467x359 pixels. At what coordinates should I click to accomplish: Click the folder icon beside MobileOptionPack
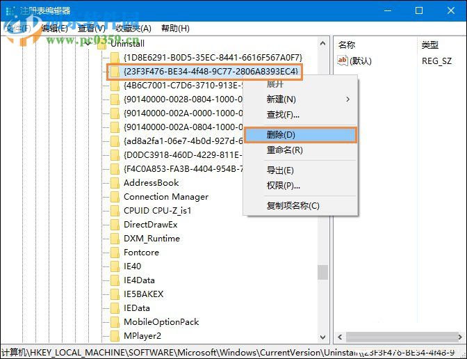pyautogui.click(x=115, y=322)
